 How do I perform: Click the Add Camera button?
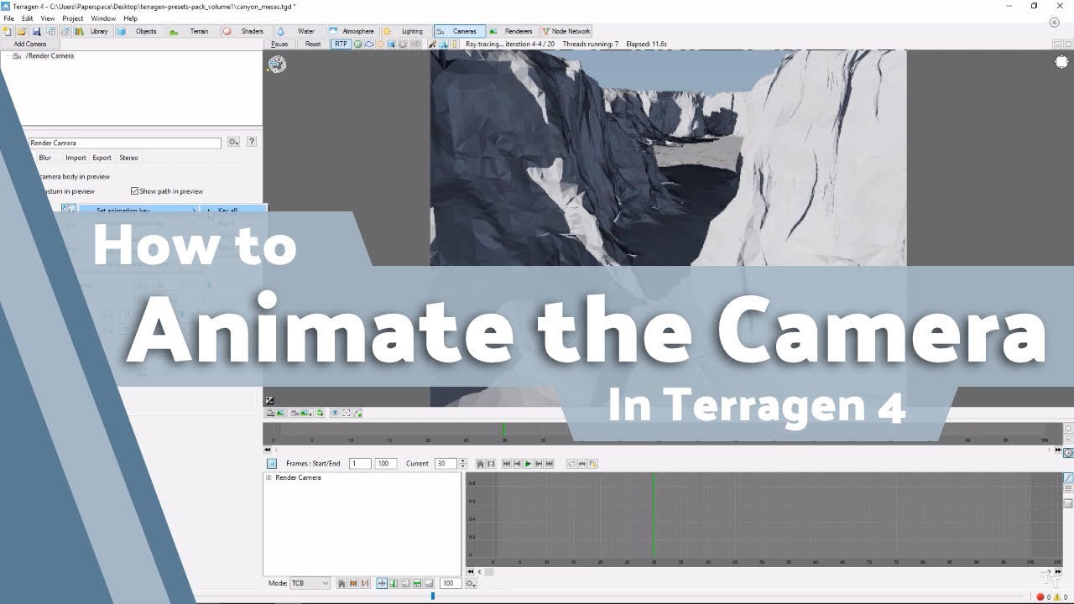click(30, 44)
